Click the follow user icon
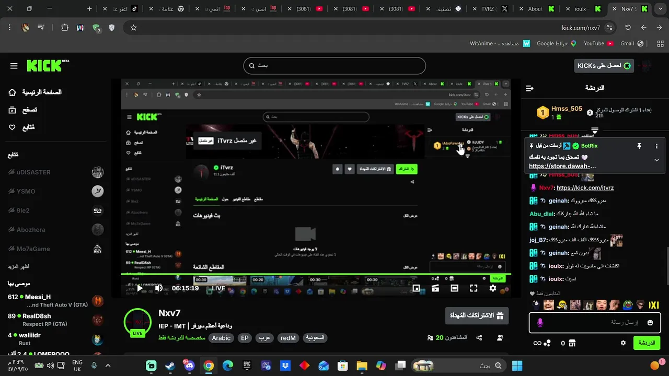The image size is (669, 376). pos(500,338)
